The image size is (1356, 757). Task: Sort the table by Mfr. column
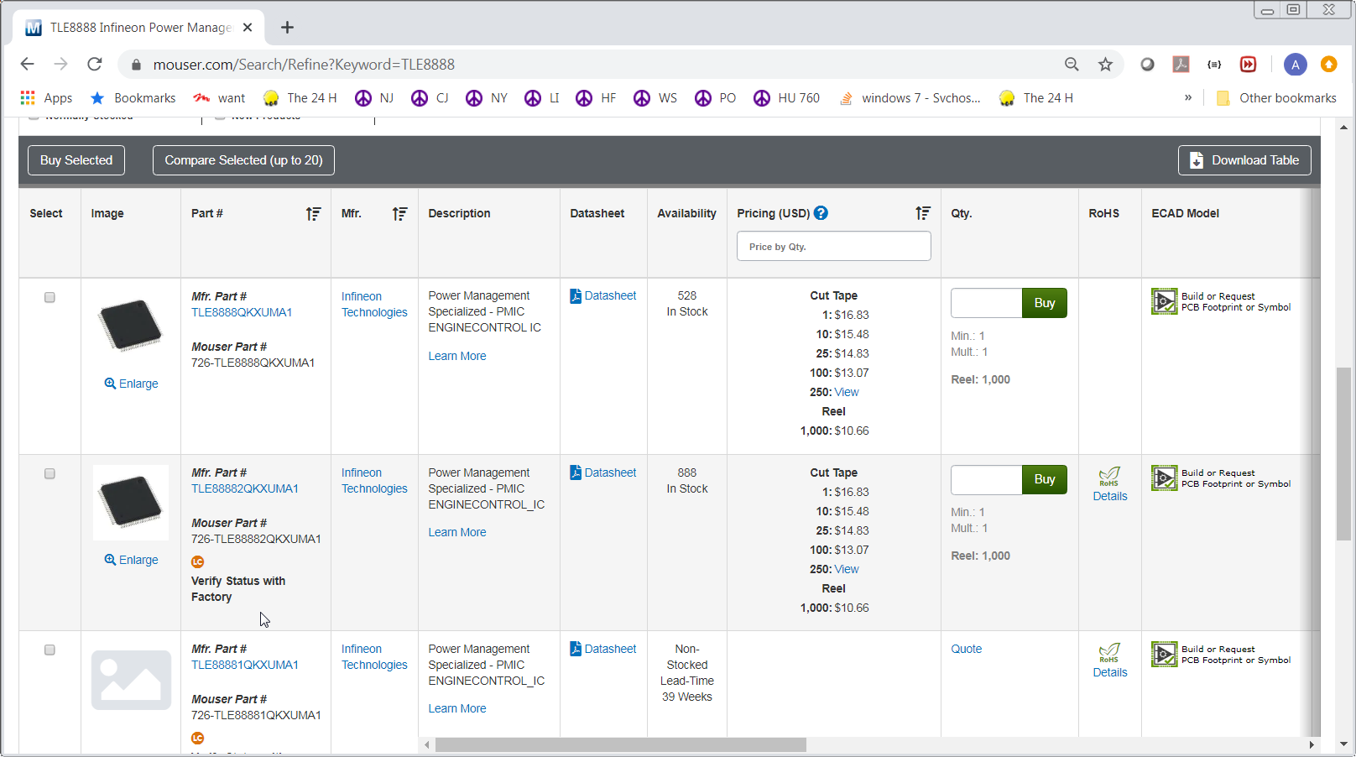point(400,214)
